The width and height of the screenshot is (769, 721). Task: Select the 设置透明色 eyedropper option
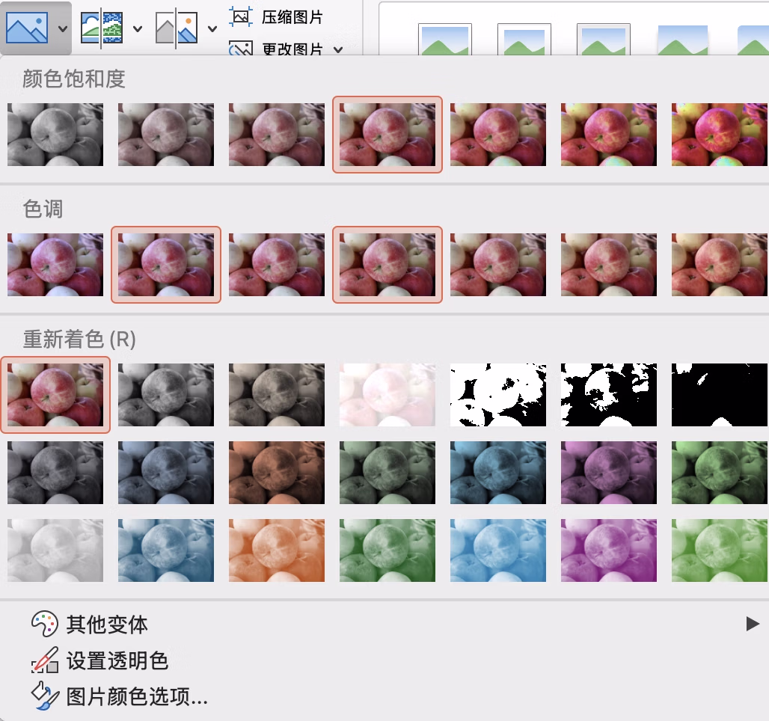pyautogui.click(x=117, y=661)
